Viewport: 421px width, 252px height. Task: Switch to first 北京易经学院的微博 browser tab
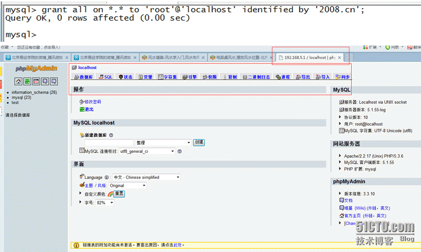click(37, 57)
